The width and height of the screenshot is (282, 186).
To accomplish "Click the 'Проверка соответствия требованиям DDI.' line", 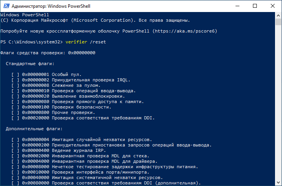I will 103,118.
